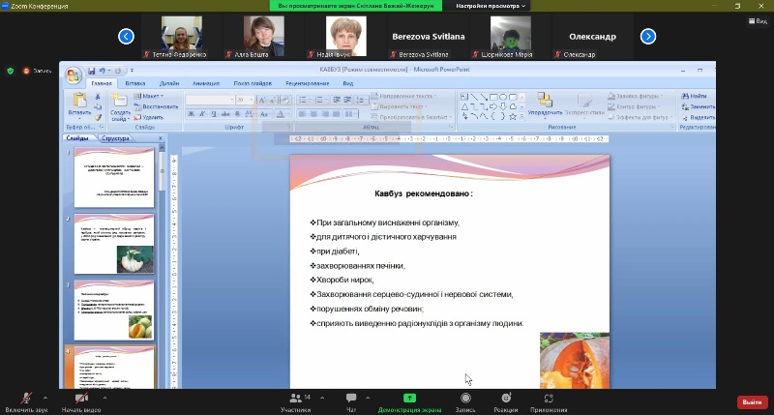Viewport: 774px width, 415px height.
Task: Open Reactions (Реакции) smiley icon
Action: click(x=506, y=399)
